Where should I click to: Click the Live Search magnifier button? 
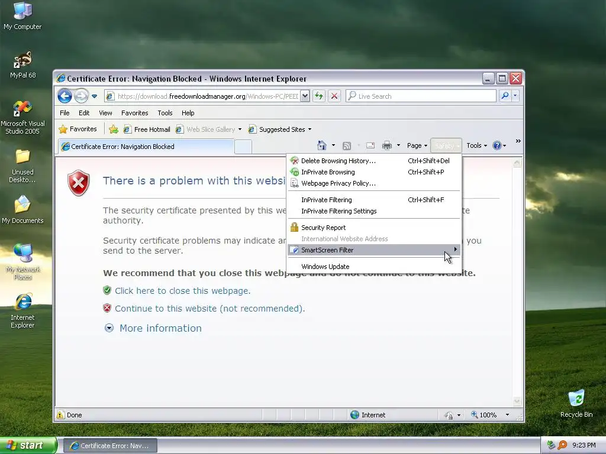(505, 96)
